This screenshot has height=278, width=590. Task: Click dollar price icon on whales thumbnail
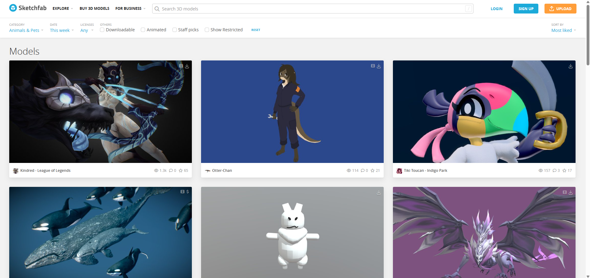(188, 191)
